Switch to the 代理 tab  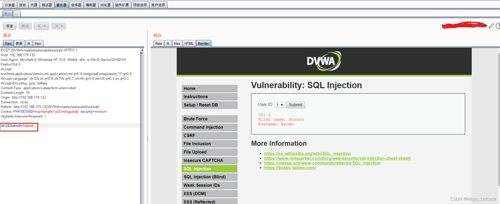pyautogui.click(x=34, y=5)
